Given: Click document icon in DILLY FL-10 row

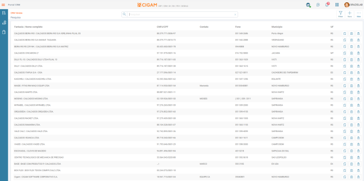Looking at the screenshot, I should 345,59.
